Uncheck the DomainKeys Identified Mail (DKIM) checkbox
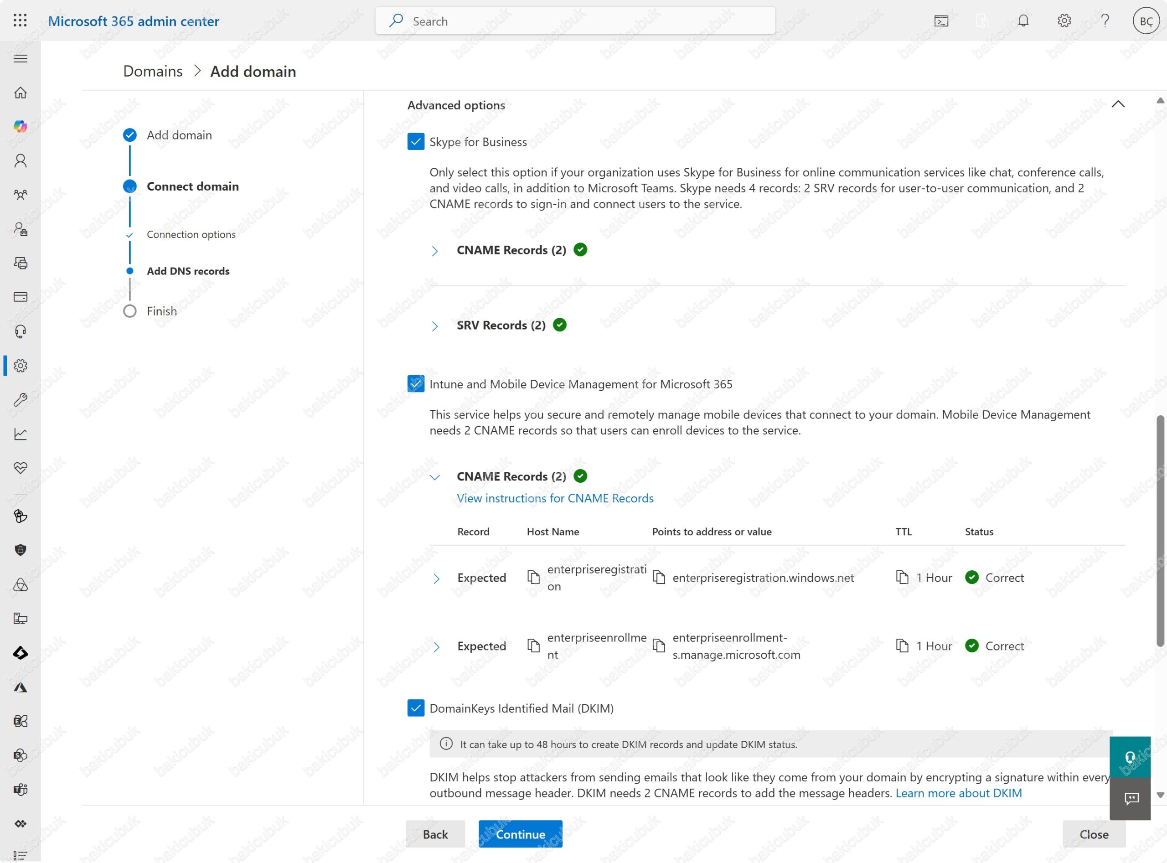This screenshot has height=863, width=1167. [x=415, y=708]
